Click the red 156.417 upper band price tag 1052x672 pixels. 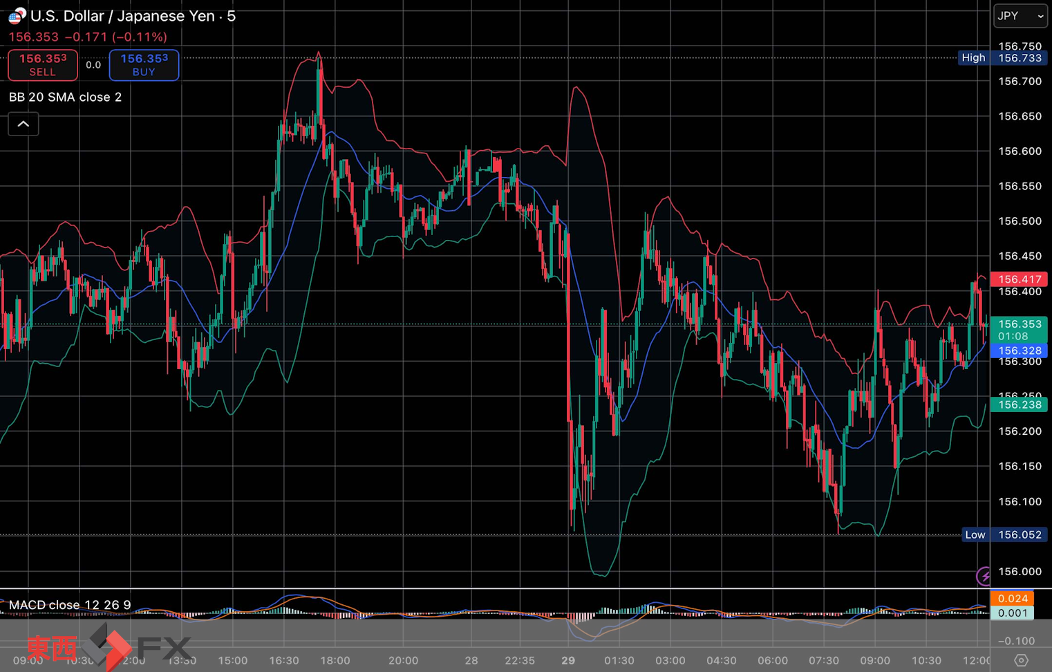1019,279
